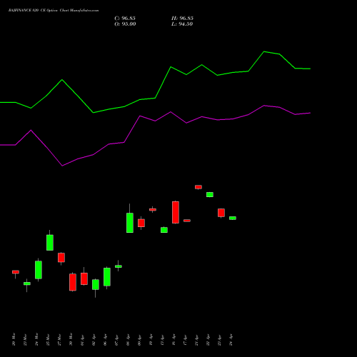Screen dimensions: 357x357
Task: Select the red candlestick for 21 Apr
Action: tap(198, 187)
